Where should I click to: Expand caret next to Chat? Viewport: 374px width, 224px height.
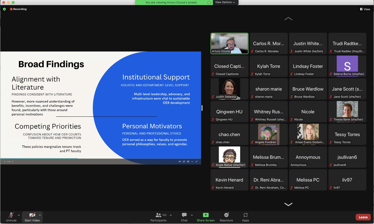192,215
